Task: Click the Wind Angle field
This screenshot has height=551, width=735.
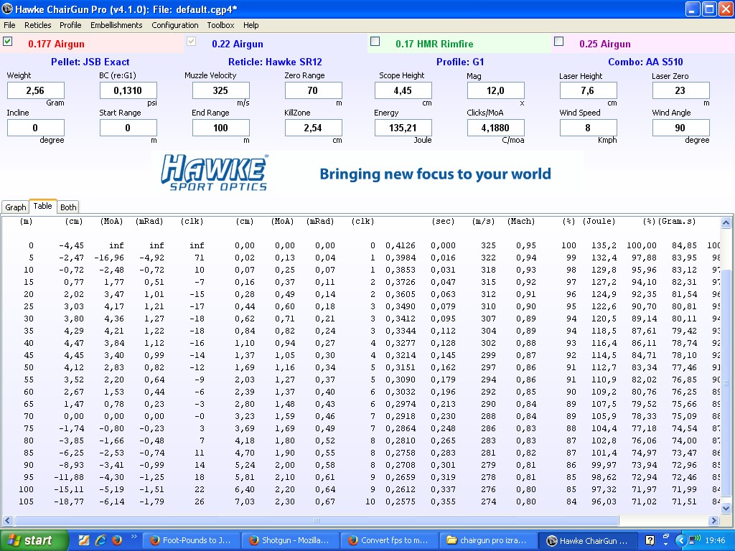Action: pyautogui.click(x=680, y=128)
